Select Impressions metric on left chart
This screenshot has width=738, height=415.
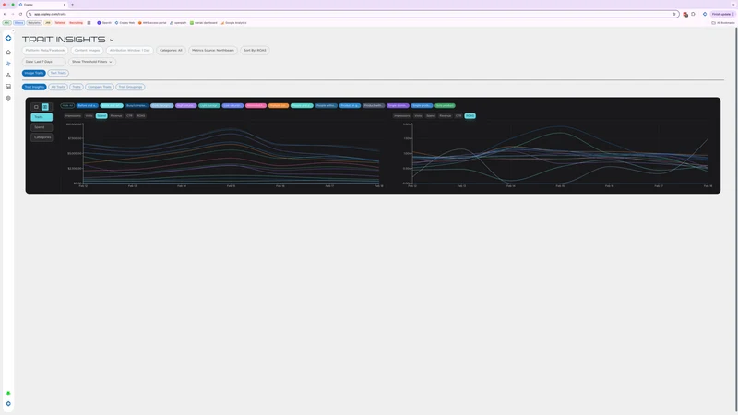[x=73, y=116]
